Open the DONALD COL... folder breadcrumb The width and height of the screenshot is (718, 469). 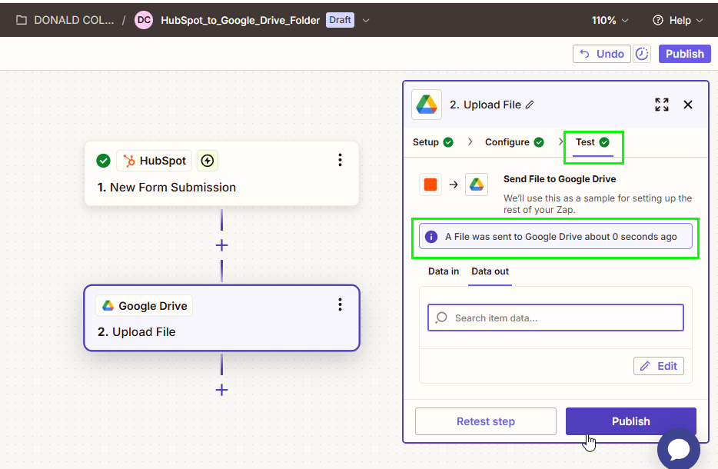point(74,20)
